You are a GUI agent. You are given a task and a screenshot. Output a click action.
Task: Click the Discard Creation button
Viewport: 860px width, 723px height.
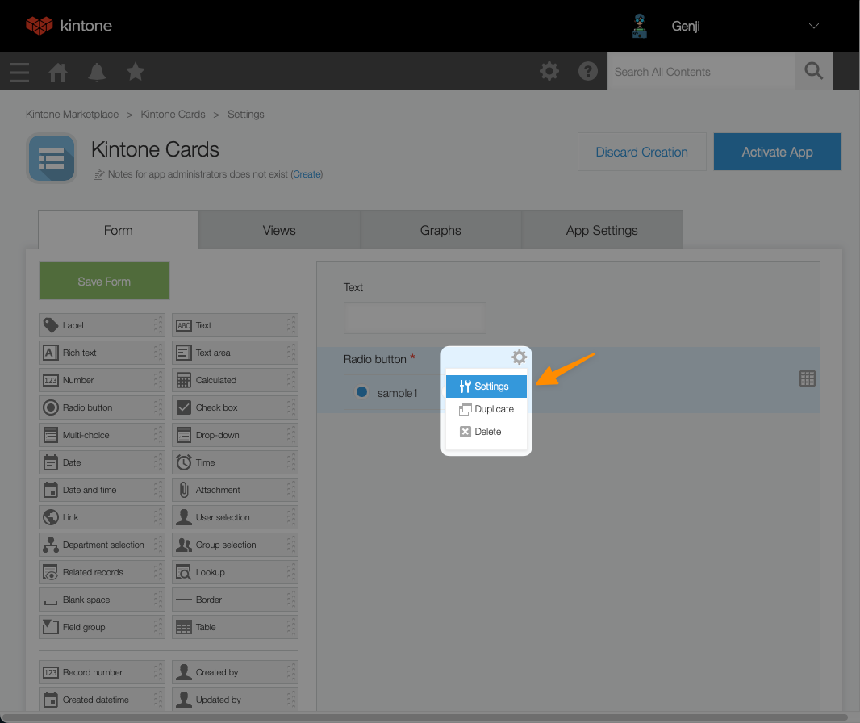coord(641,152)
